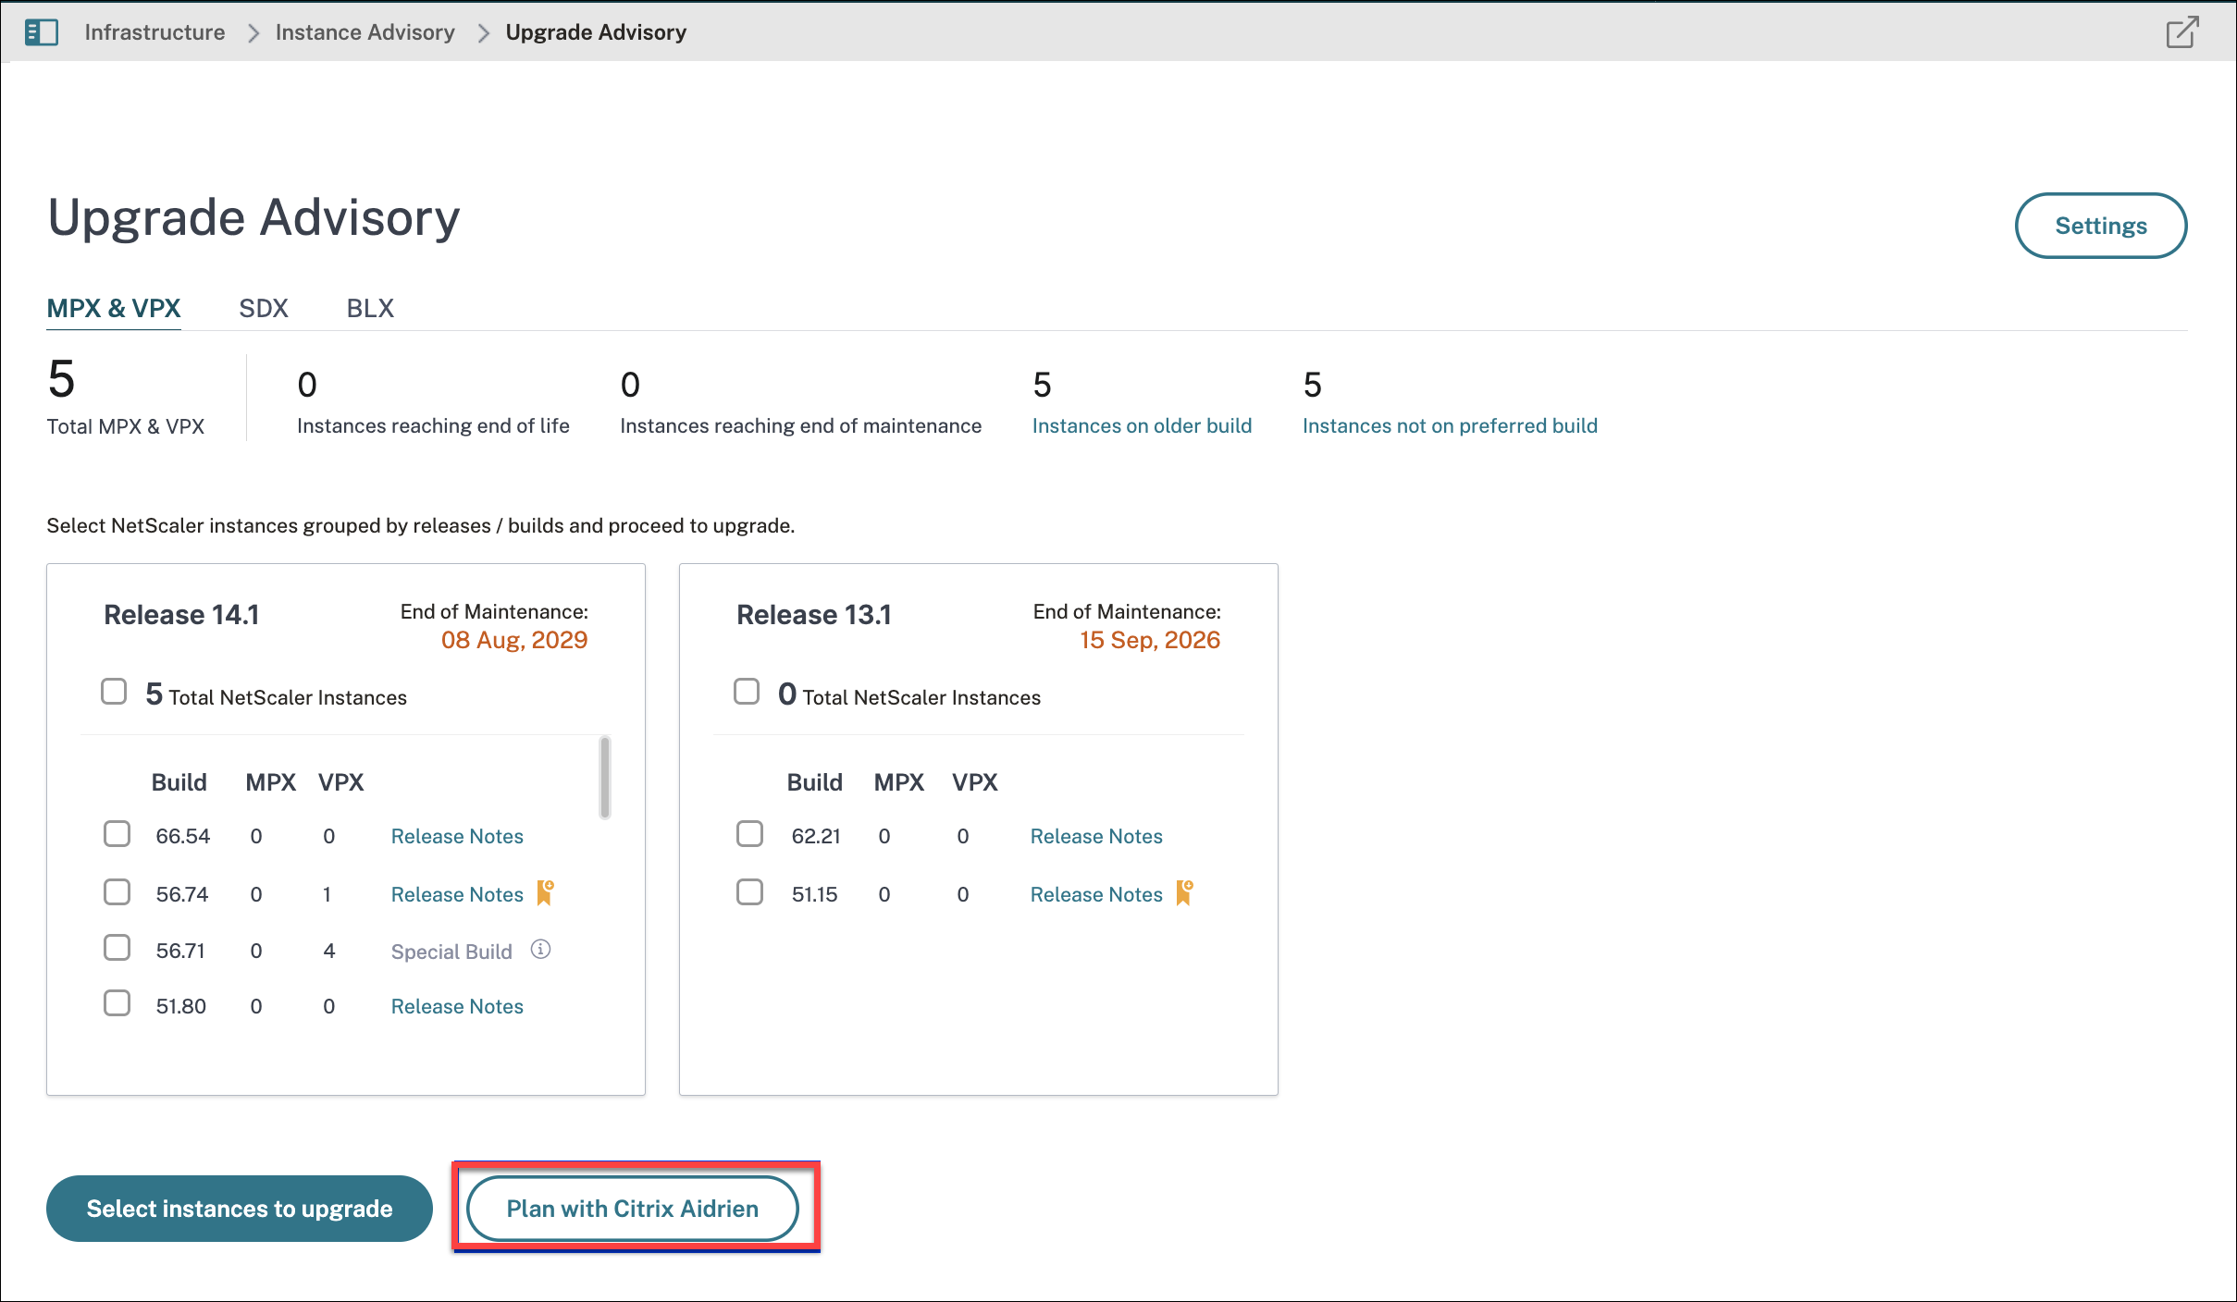
Task: Open Release Notes for build 51.80
Action: pos(457,1006)
